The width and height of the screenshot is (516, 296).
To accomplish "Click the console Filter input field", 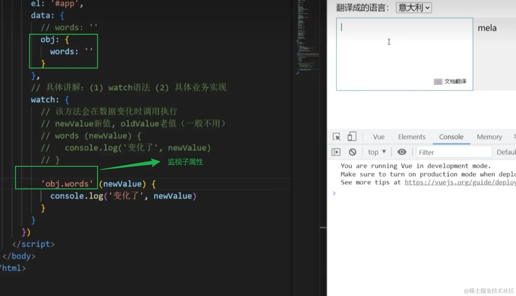I will point(454,152).
